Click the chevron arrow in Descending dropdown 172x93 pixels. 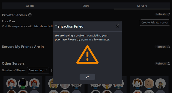point(46,70)
